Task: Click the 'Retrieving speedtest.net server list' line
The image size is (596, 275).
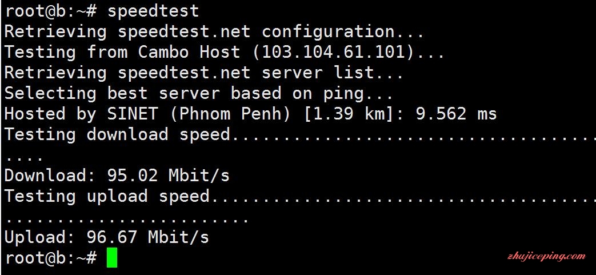Action: click(x=205, y=73)
